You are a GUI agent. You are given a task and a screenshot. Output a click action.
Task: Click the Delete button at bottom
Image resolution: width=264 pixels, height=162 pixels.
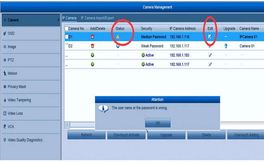[206, 135]
